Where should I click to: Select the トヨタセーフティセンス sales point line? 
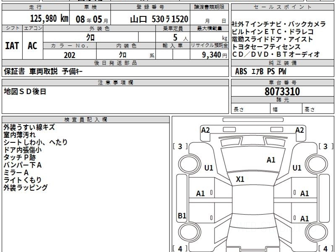pyautogui.click(x=266, y=47)
